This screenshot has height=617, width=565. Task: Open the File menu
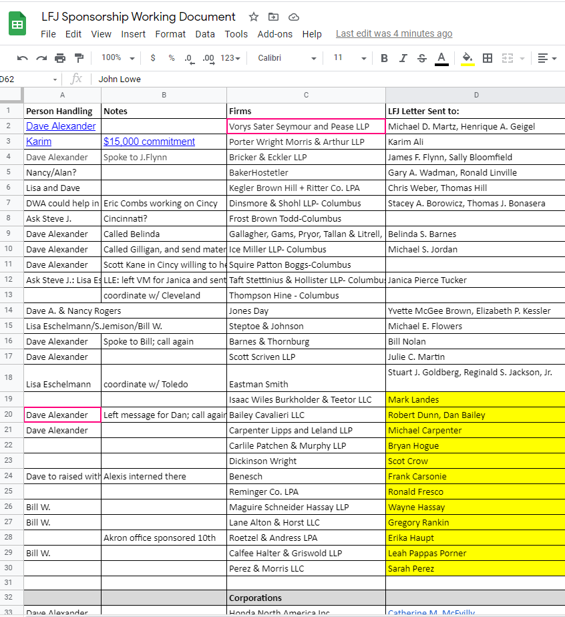[48, 34]
